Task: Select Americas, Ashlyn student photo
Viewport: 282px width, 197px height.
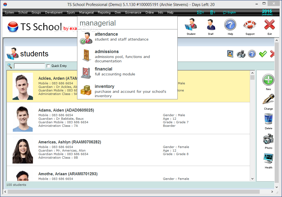Action: pos(23,150)
